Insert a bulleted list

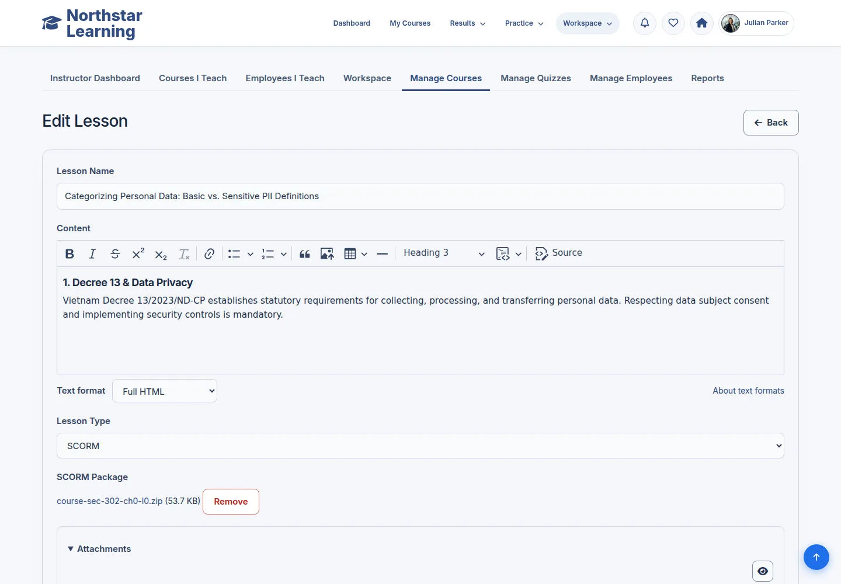[x=234, y=253]
